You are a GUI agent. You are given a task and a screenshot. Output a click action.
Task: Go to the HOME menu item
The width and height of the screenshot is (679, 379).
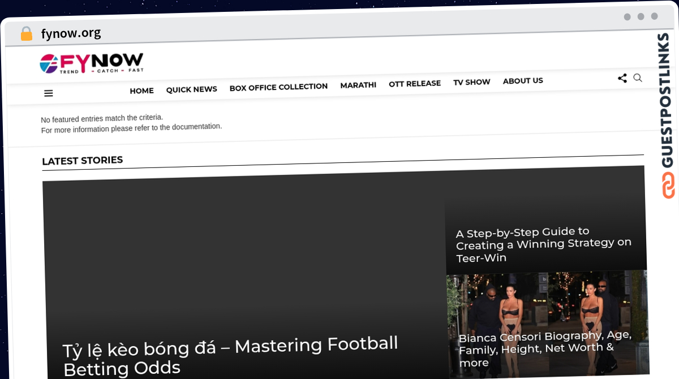tap(141, 91)
